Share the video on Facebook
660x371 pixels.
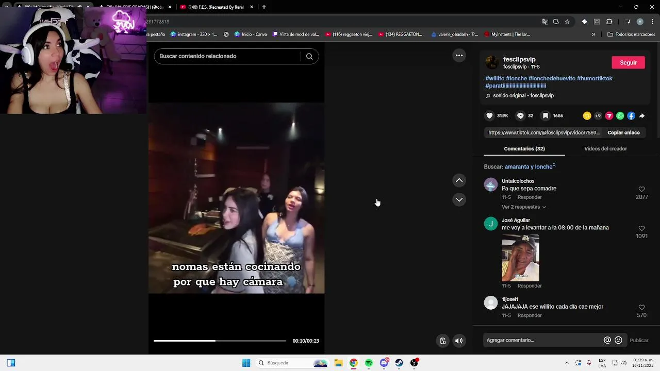coord(631,116)
